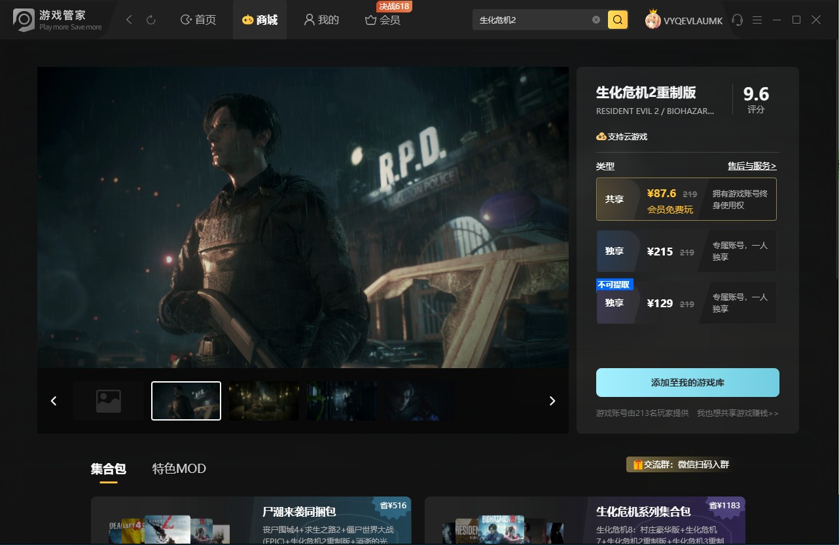Click the yellow search magnifier button
Image resolution: width=839 pixels, height=545 pixels.
[x=618, y=20]
